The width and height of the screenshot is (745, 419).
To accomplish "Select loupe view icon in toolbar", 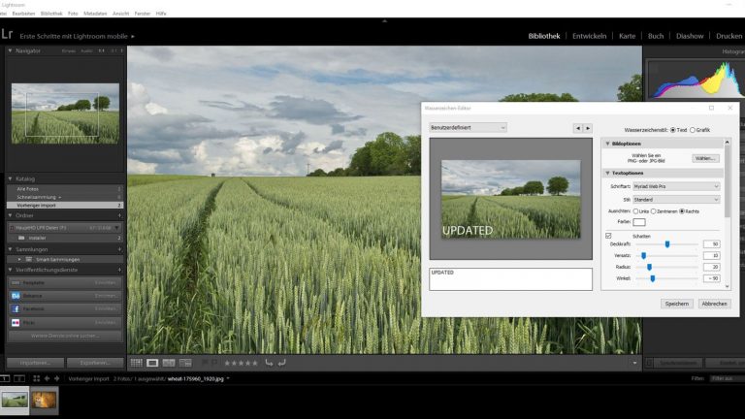I will click(x=152, y=363).
